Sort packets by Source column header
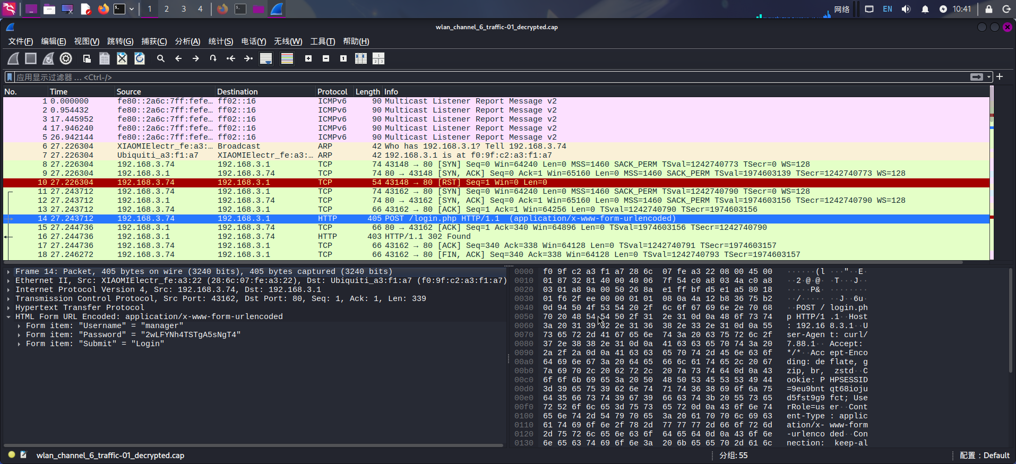Viewport: 1016px width, 464px height. 165,92
